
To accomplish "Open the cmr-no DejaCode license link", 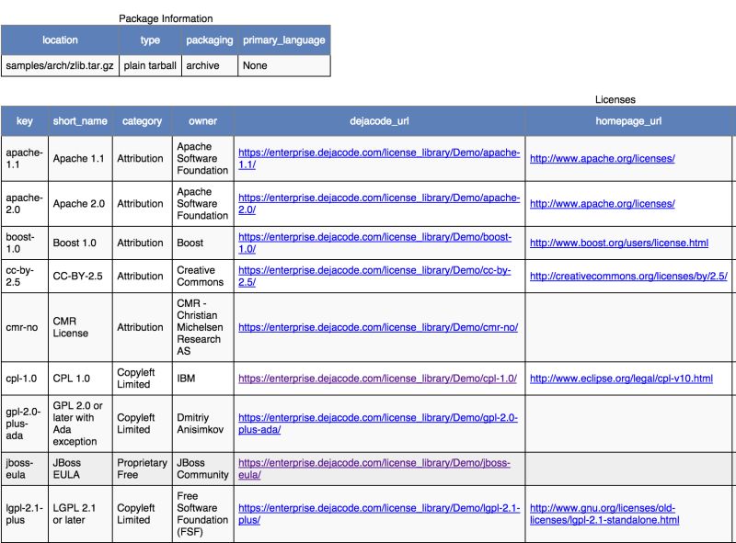I will click(x=376, y=326).
